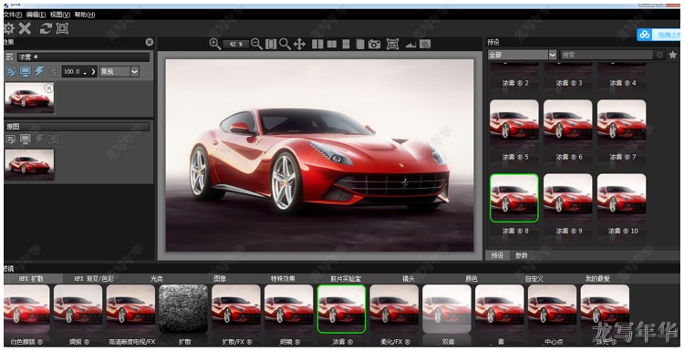Expand the 全部 preset category dropdown
684x351 pixels.
coord(523,55)
